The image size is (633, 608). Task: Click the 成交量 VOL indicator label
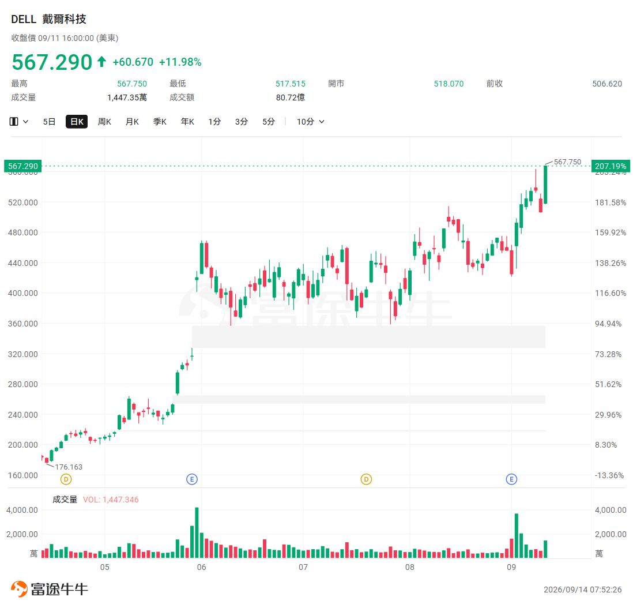(x=95, y=500)
